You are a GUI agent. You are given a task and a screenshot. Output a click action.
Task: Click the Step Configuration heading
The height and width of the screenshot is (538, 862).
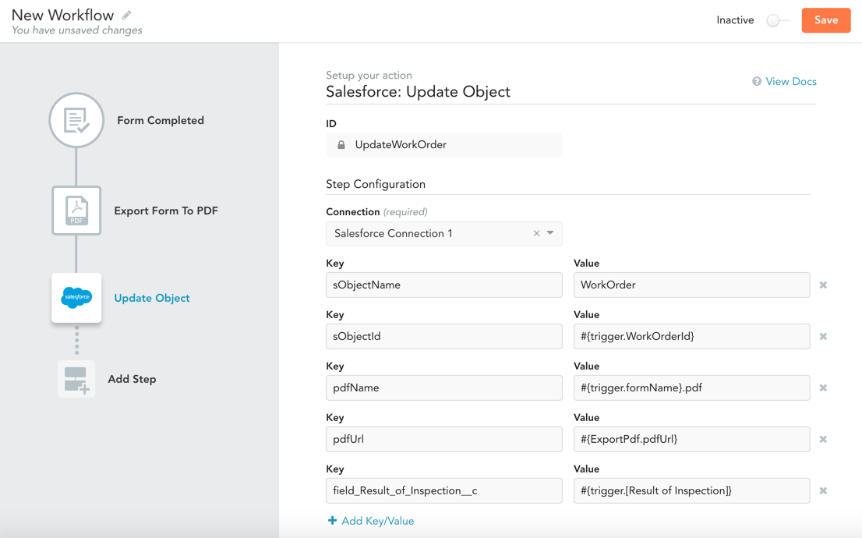[376, 184]
